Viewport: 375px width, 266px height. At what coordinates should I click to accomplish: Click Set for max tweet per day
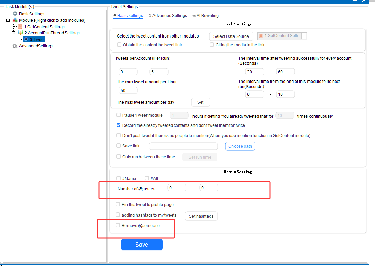click(200, 102)
